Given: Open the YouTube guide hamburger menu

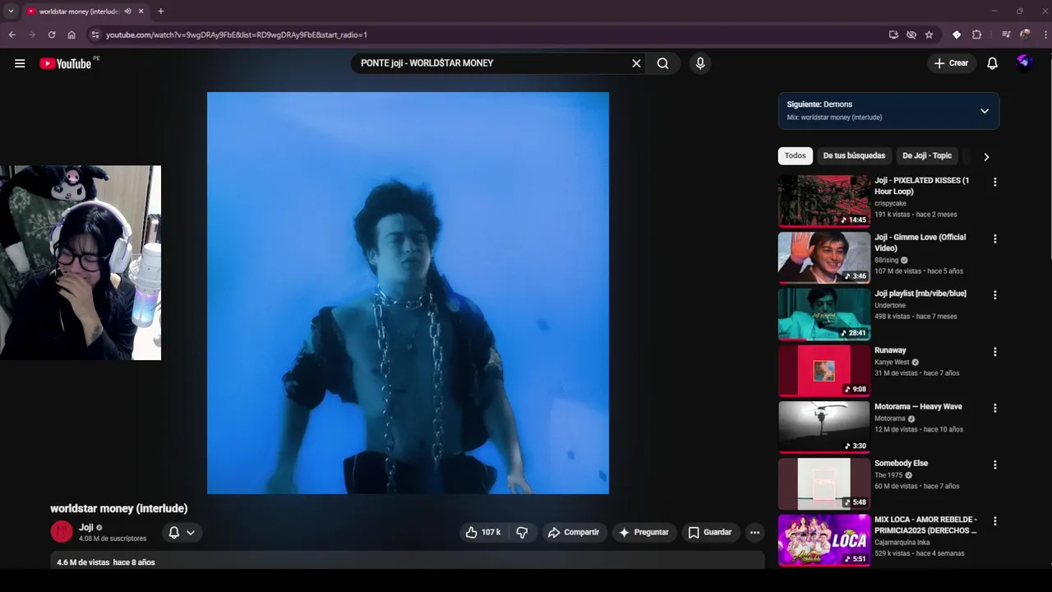Looking at the screenshot, I should coord(20,63).
